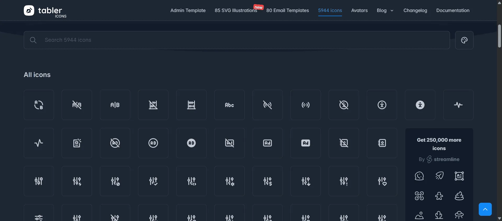Focus the Search 5944 icons field

click(x=237, y=40)
